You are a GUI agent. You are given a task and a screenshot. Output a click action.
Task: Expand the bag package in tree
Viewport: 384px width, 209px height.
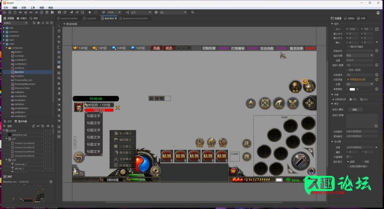[4, 28]
